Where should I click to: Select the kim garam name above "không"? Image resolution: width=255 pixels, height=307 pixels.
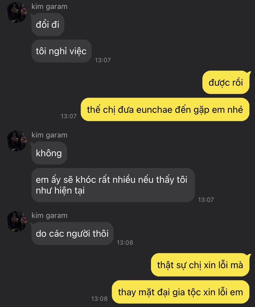[50, 135]
